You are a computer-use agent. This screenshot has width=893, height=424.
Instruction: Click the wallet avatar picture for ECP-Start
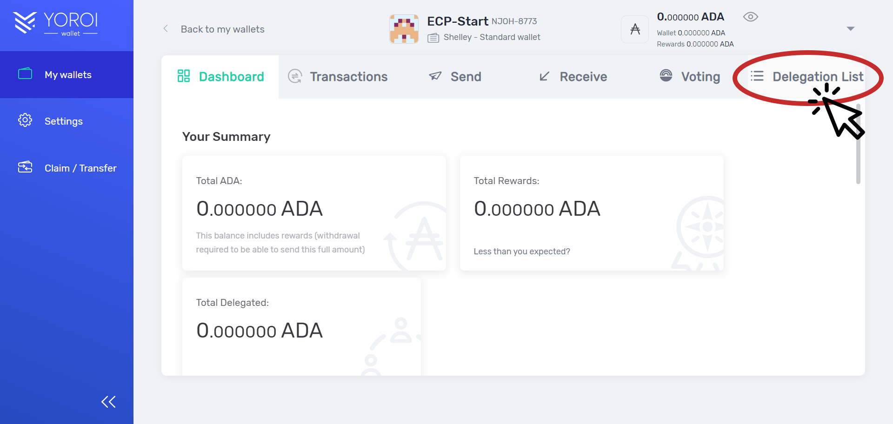404,29
